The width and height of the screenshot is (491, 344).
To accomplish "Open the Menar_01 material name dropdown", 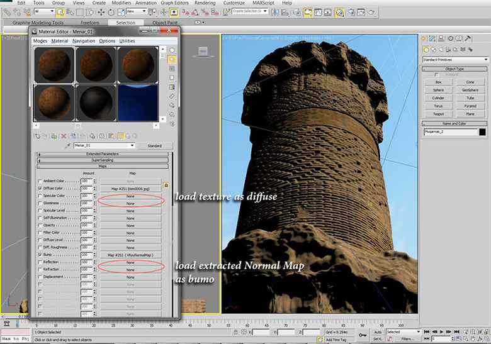I will pyautogui.click(x=132, y=145).
